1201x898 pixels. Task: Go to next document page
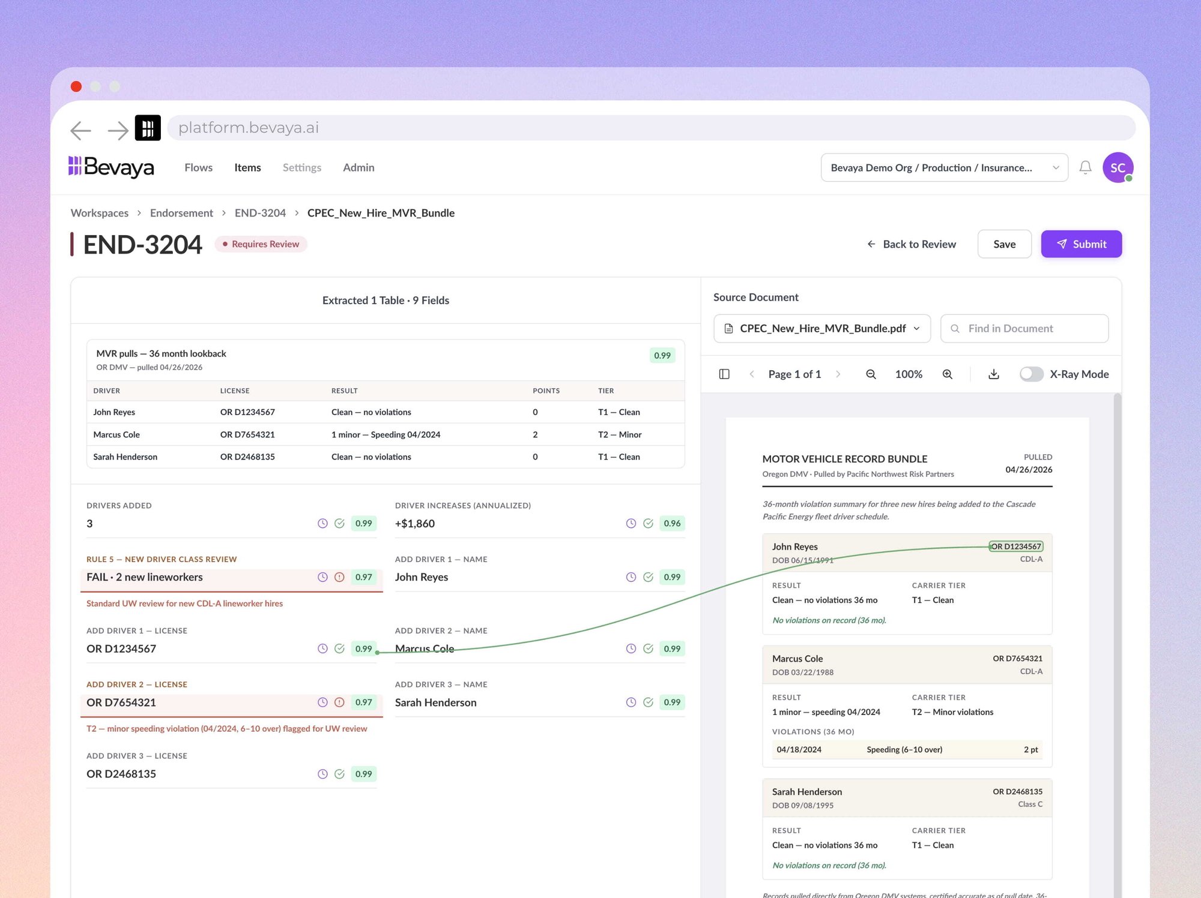point(838,374)
